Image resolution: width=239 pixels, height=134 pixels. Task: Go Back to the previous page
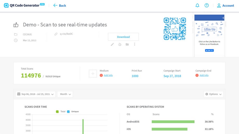click(59, 5)
